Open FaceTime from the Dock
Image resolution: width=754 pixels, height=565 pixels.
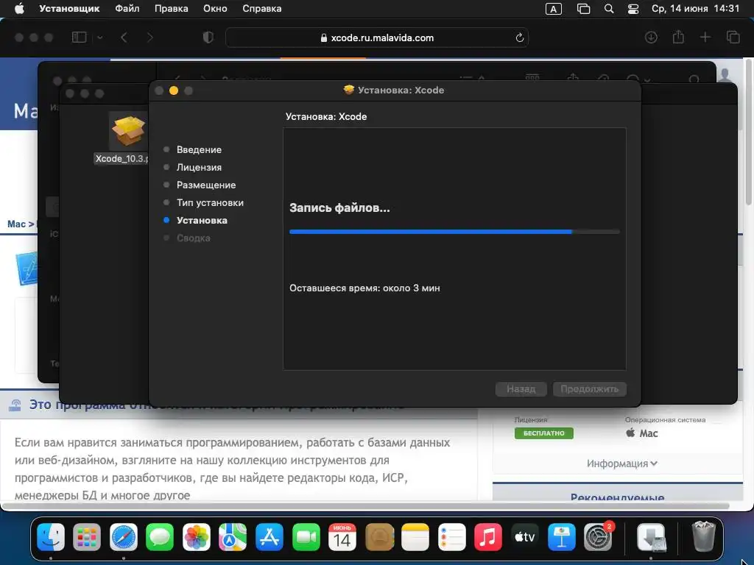coord(306,536)
